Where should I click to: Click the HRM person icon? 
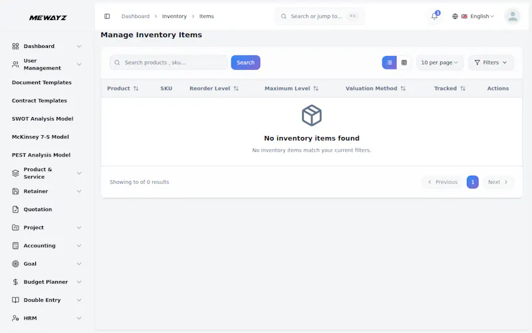[x=15, y=318]
